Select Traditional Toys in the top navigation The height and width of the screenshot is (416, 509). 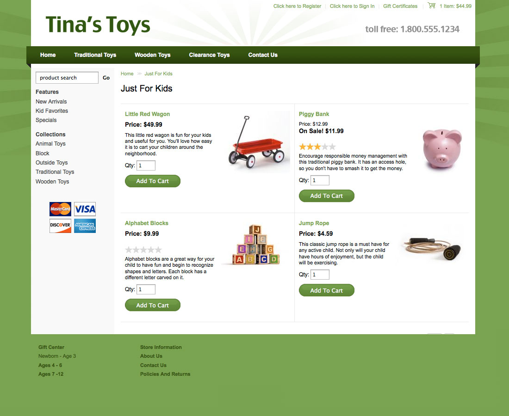[x=95, y=55]
